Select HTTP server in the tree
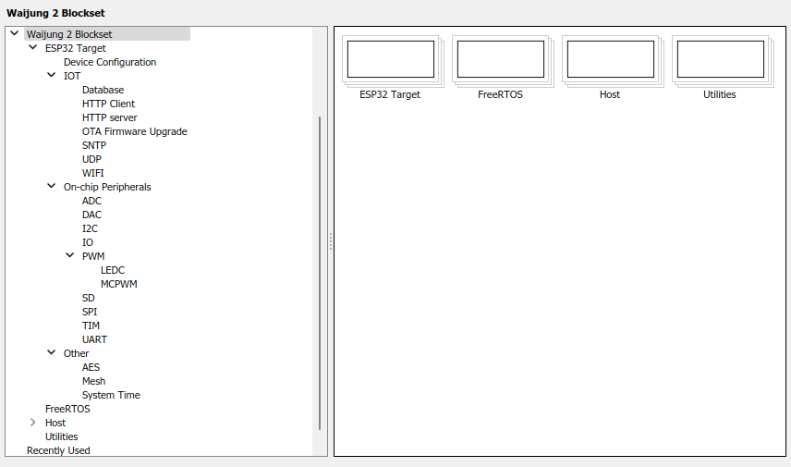Screen dimensions: 791x467 click(109, 117)
